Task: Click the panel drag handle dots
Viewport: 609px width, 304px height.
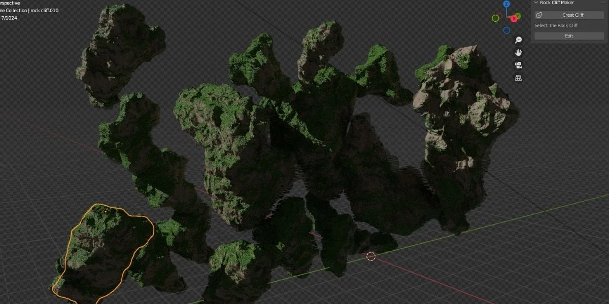Action: [602, 2]
